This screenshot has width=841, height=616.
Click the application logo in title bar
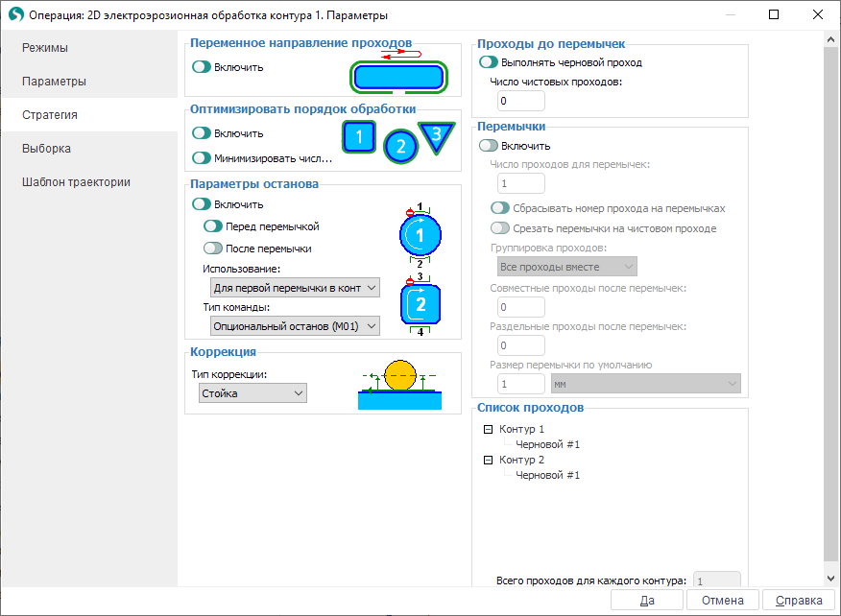(x=15, y=15)
